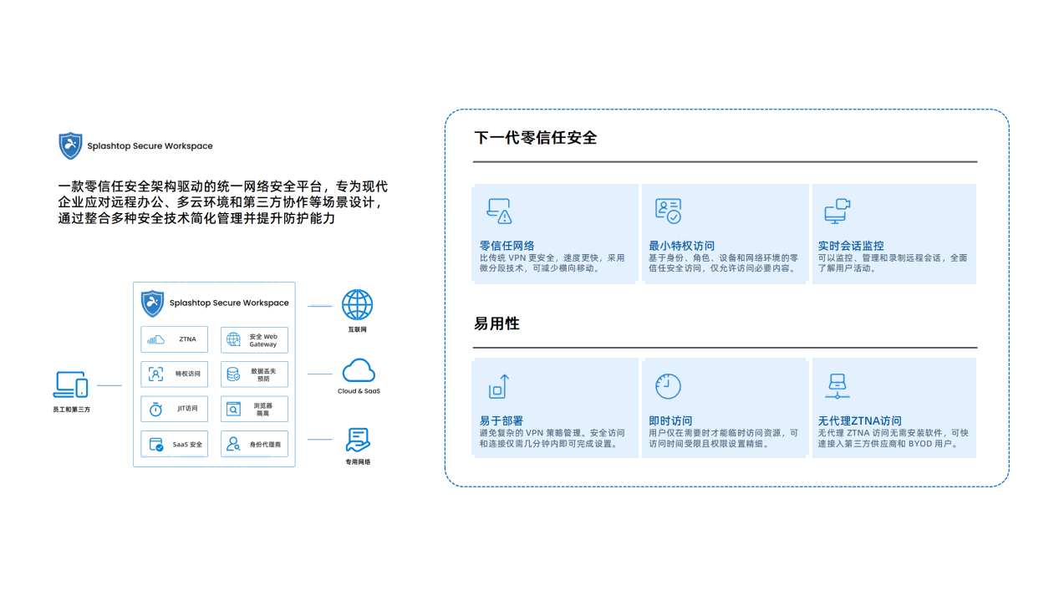
Task: Click the 无代理ZTNA访问 card title
Action: pos(860,420)
